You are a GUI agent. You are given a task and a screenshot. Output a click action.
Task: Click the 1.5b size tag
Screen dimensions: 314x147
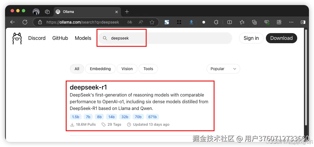coord(76,117)
